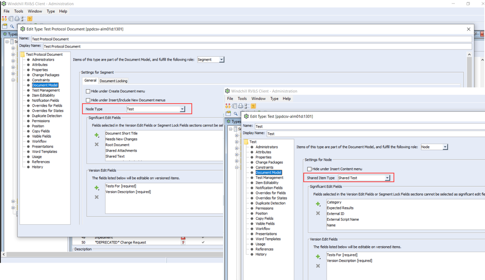Enable Hide under Insert Content menu

coord(309,169)
